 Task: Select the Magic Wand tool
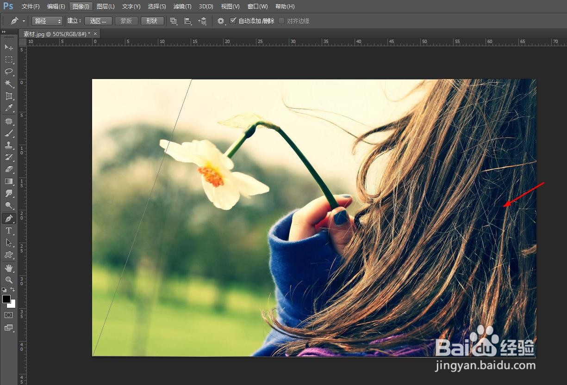[x=9, y=84]
